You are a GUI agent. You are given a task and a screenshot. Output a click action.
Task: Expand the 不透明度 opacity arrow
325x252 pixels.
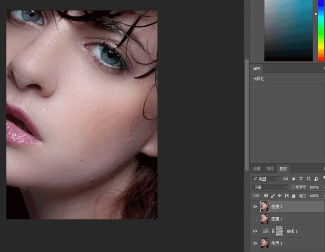[x=323, y=187]
